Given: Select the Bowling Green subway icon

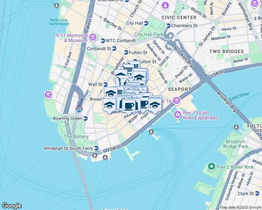Looking at the screenshot, I should [85, 119].
